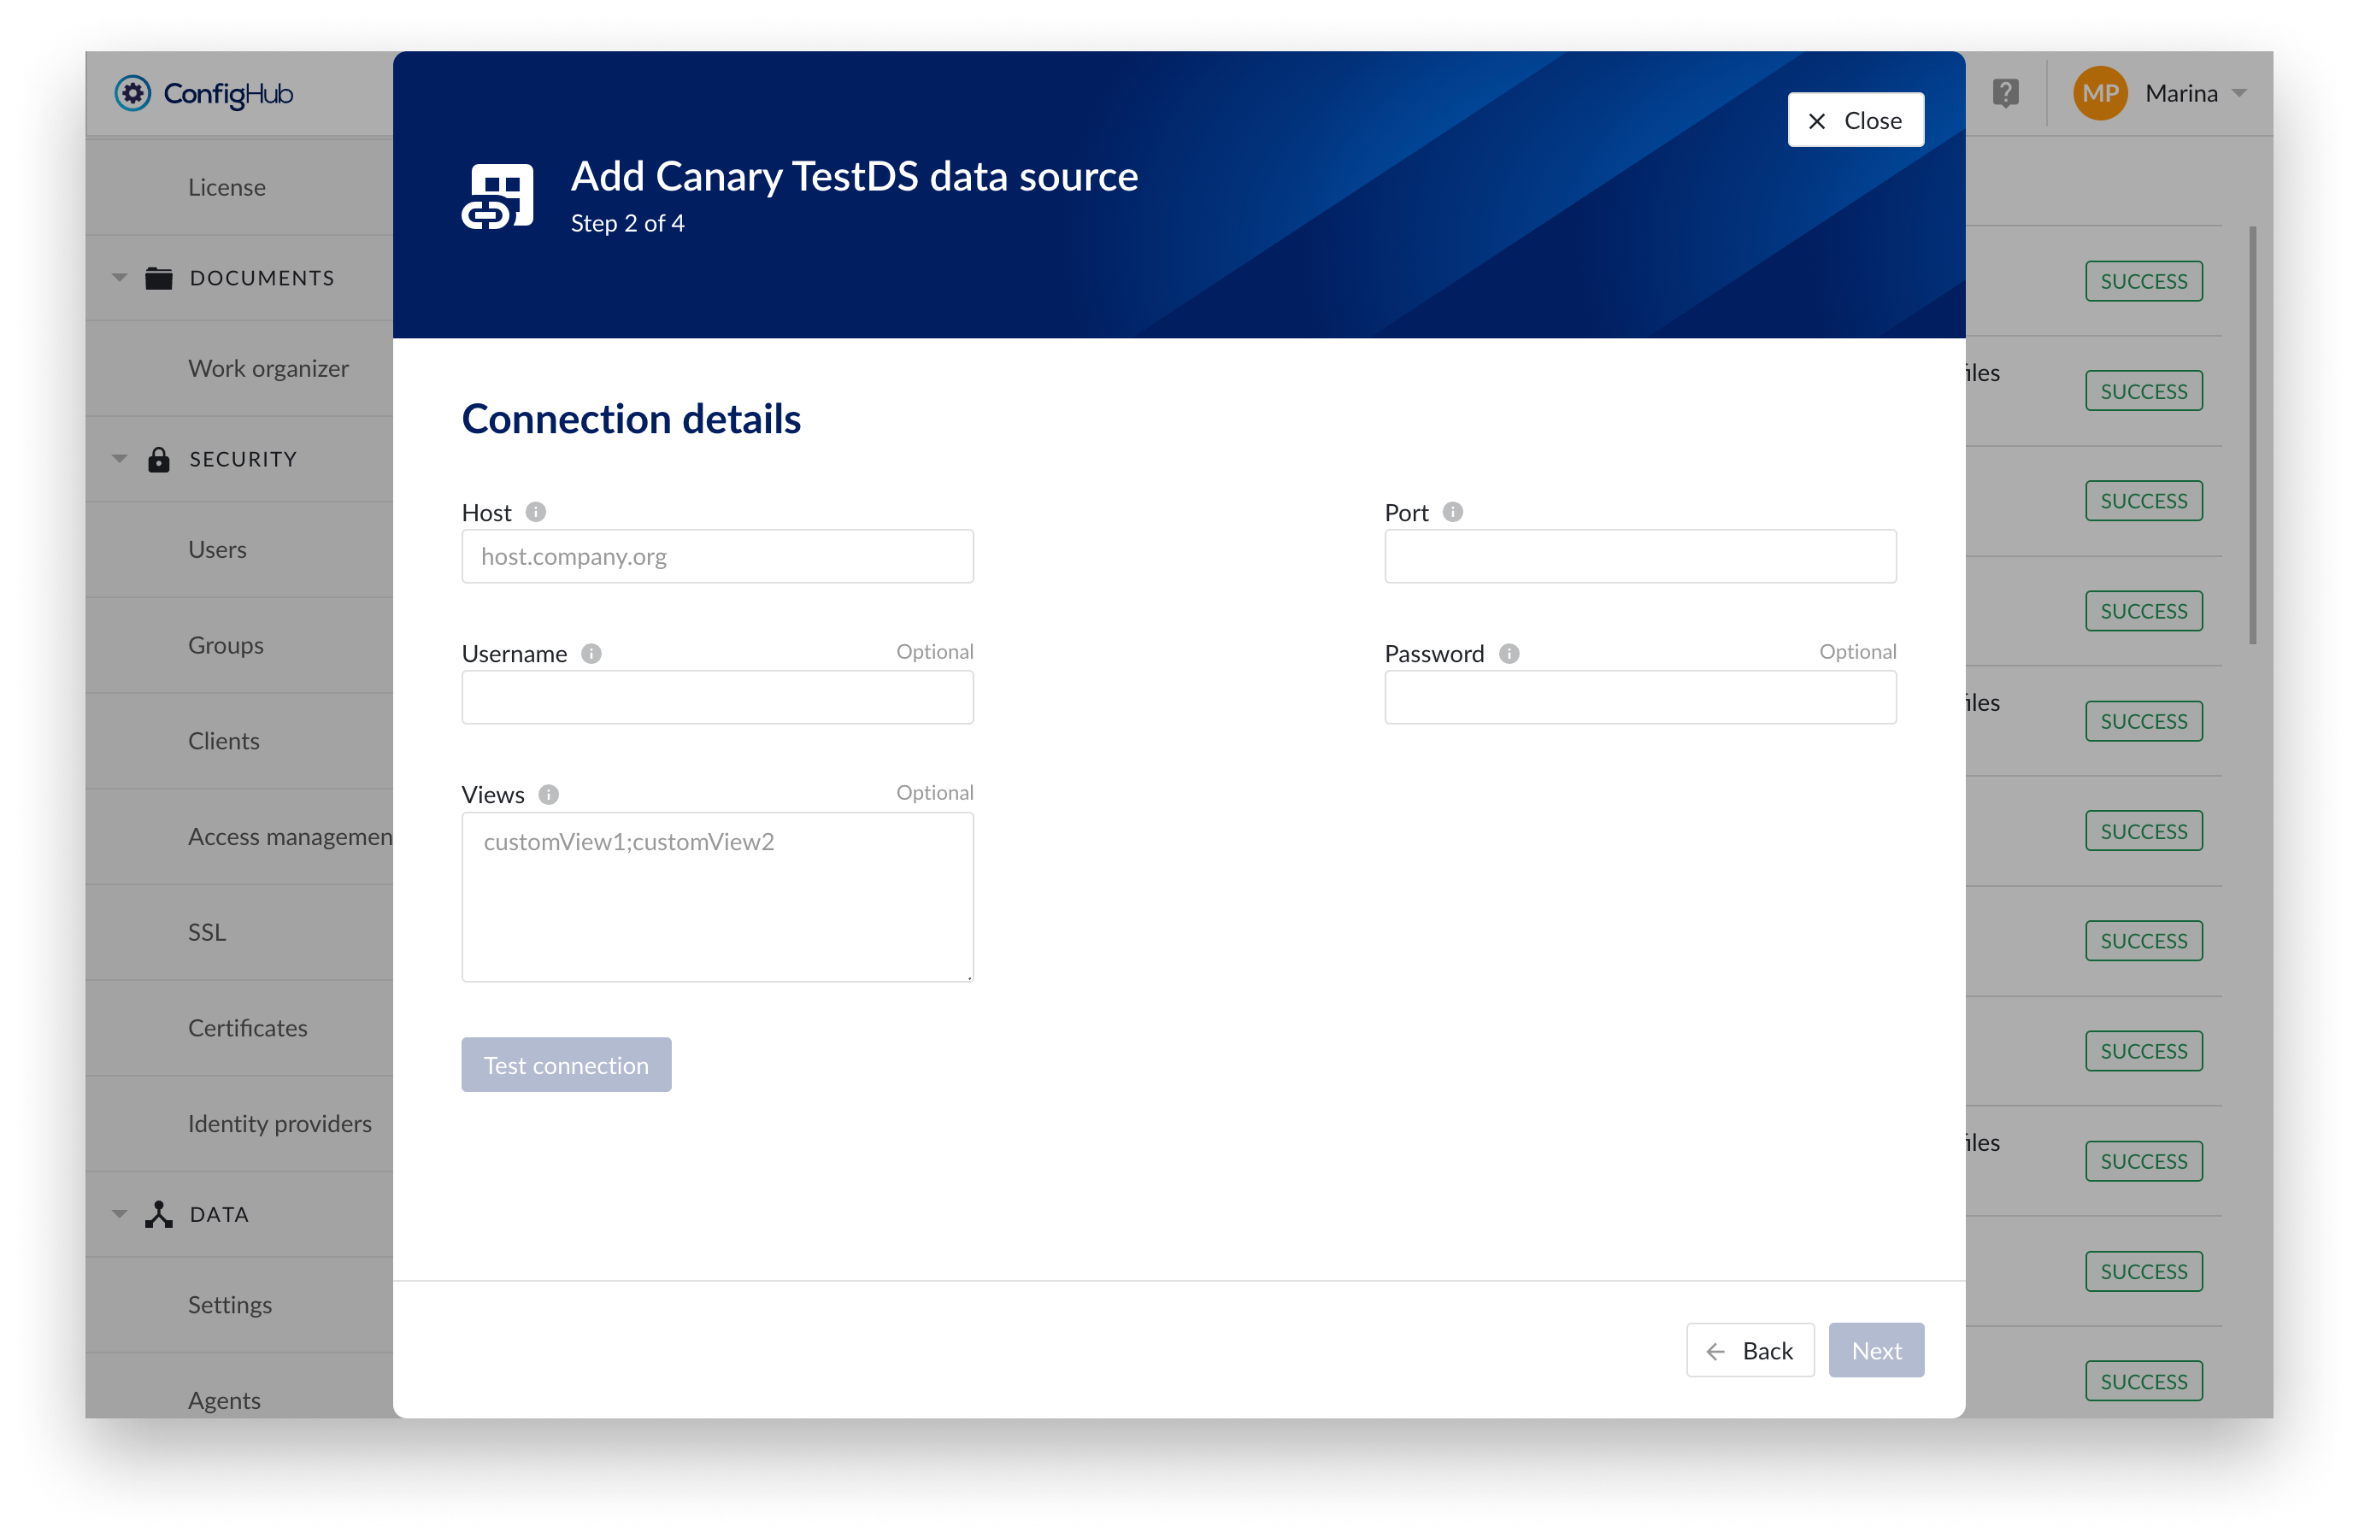This screenshot has width=2359, height=1538.
Task: Click the MP avatar icon
Action: tap(2099, 92)
